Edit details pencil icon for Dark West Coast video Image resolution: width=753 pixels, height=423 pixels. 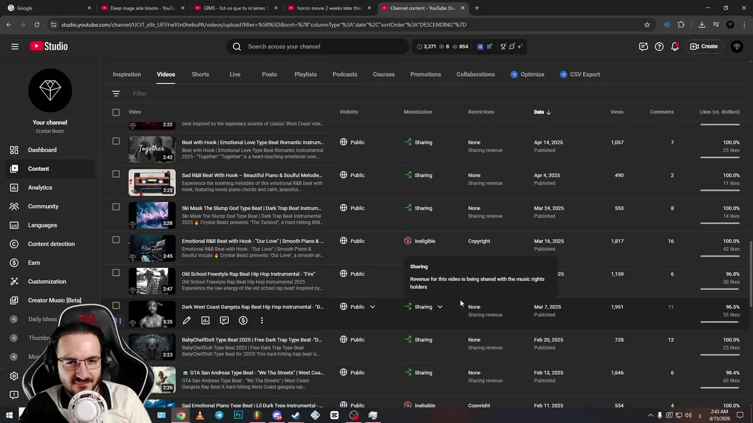point(186,320)
